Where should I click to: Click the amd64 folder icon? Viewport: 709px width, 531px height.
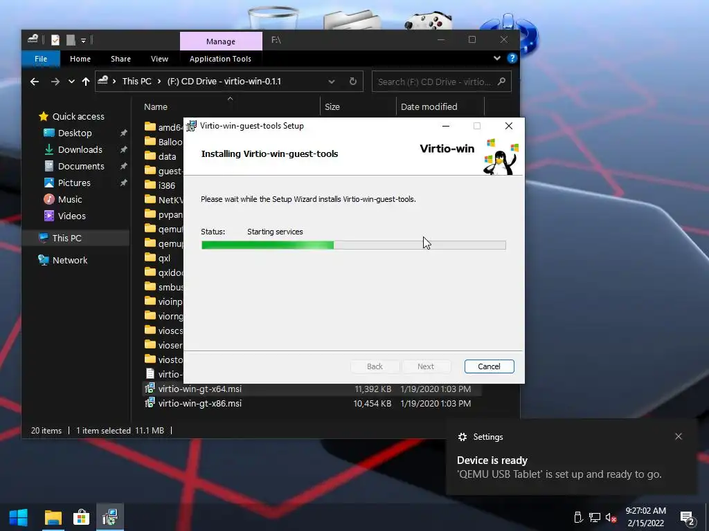click(150, 127)
